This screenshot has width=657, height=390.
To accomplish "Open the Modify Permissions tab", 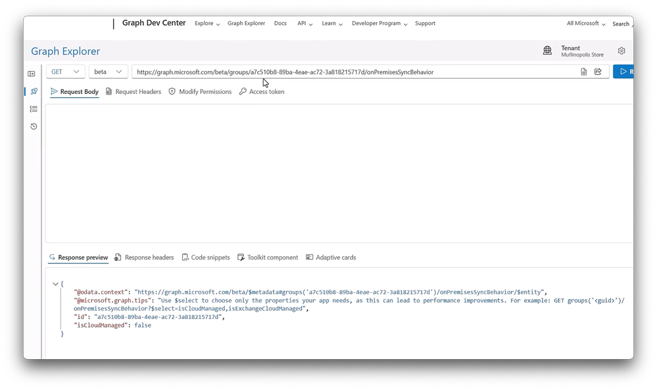I will tap(200, 92).
